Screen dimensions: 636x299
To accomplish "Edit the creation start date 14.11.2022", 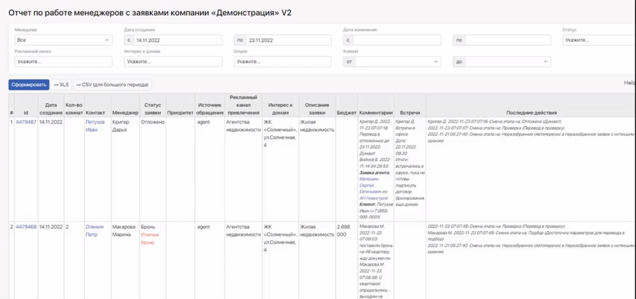I will click(x=177, y=40).
